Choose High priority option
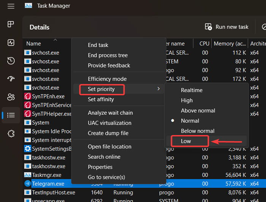Image resolution: width=266 pixels, height=202 pixels. (x=187, y=100)
